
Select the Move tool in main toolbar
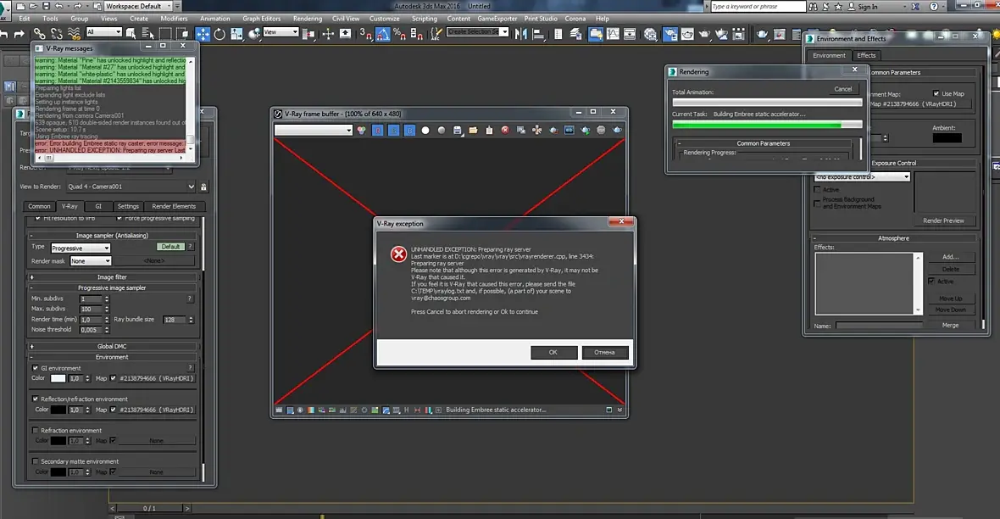coord(203,34)
